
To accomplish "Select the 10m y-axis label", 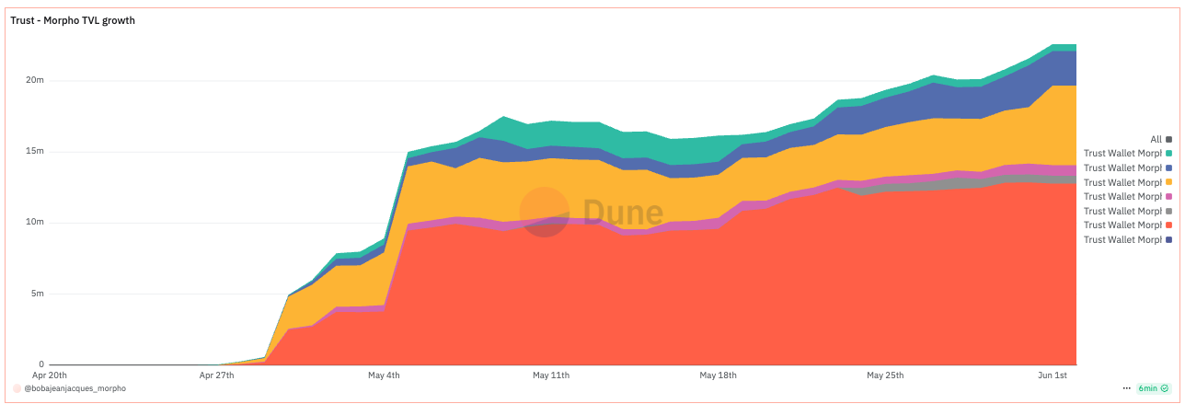I will tap(35, 223).
